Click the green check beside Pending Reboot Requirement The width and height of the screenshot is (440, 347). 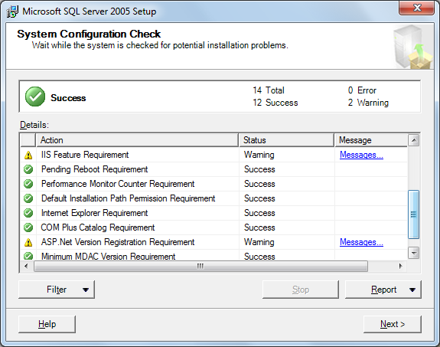28,169
